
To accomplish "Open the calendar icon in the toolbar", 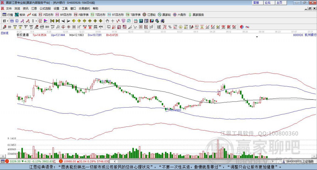I will coord(136,21).
